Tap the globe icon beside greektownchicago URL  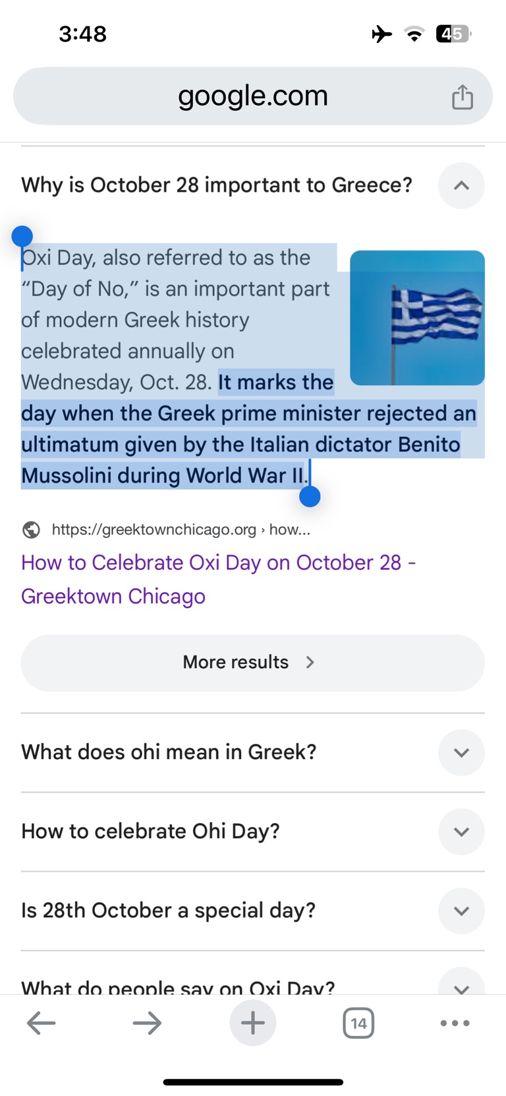31,530
